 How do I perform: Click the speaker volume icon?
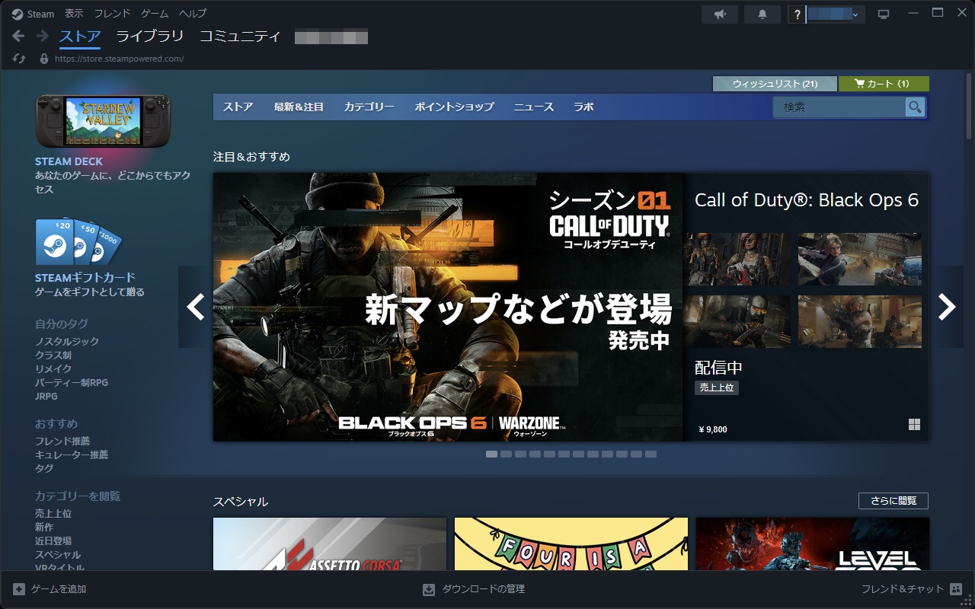click(719, 14)
